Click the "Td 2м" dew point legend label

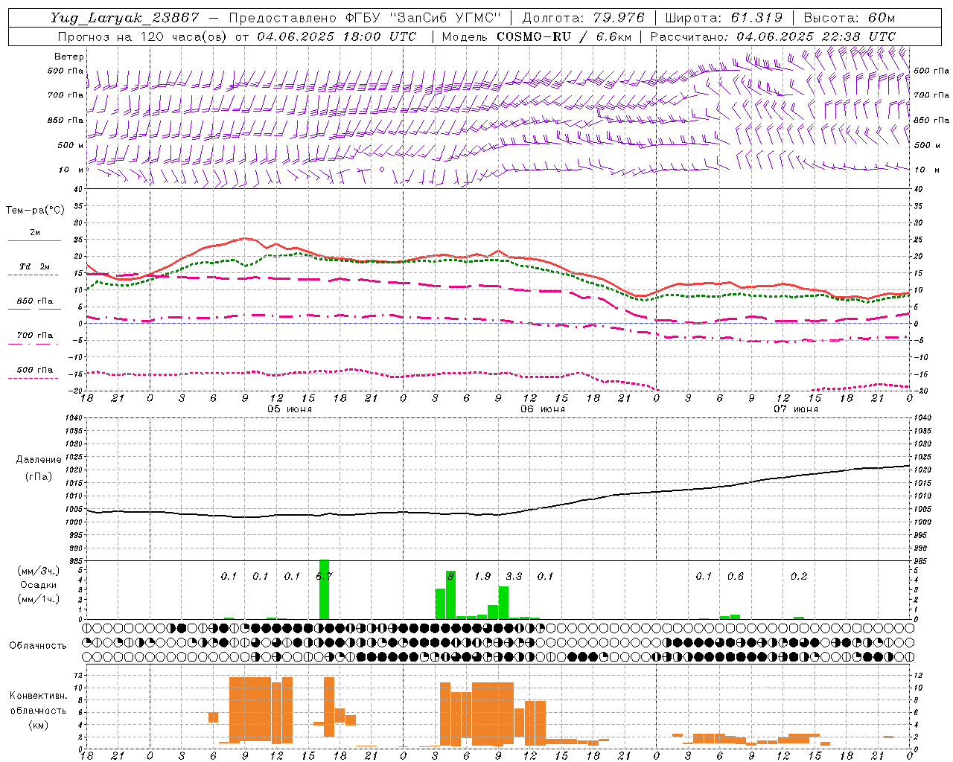[x=35, y=266]
